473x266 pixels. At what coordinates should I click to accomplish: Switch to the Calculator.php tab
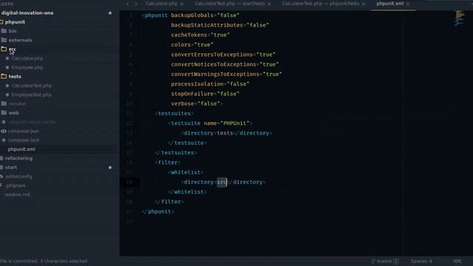tap(162, 4)
